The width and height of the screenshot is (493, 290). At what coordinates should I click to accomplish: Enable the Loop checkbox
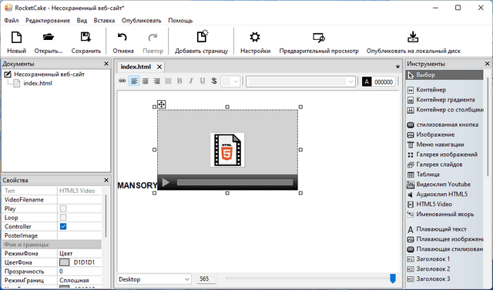(63, 218)
